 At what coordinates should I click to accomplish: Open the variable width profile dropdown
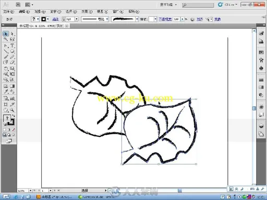107,19
